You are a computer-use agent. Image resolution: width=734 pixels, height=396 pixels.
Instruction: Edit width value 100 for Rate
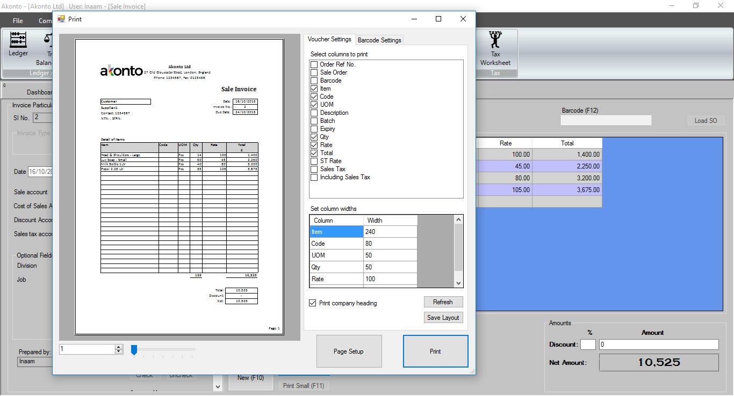click(390, 279)
